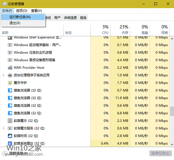Switch to the 服务 tab

pyautogui.click(x=83, y=18)
